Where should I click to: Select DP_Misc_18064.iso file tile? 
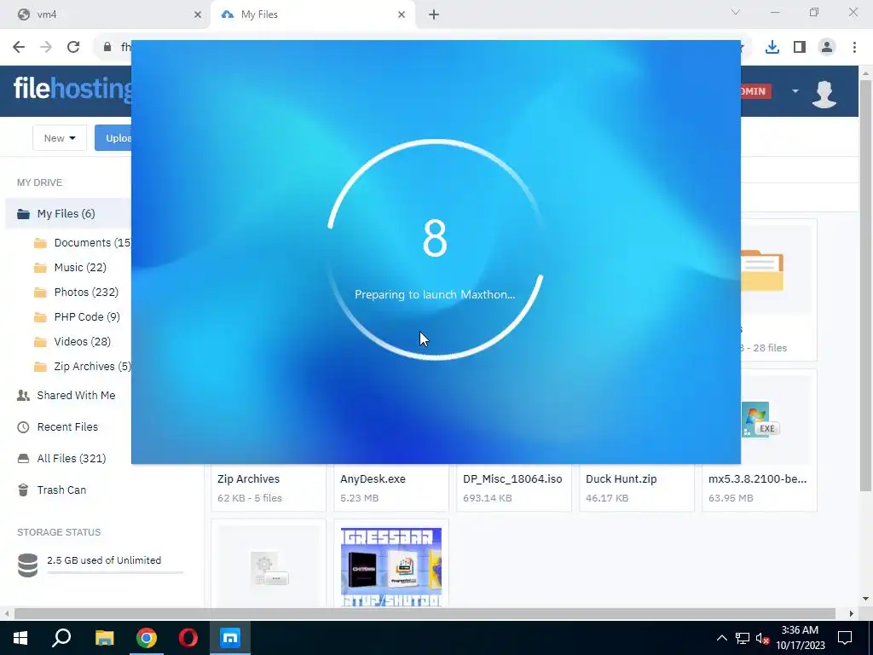point(514,487)
